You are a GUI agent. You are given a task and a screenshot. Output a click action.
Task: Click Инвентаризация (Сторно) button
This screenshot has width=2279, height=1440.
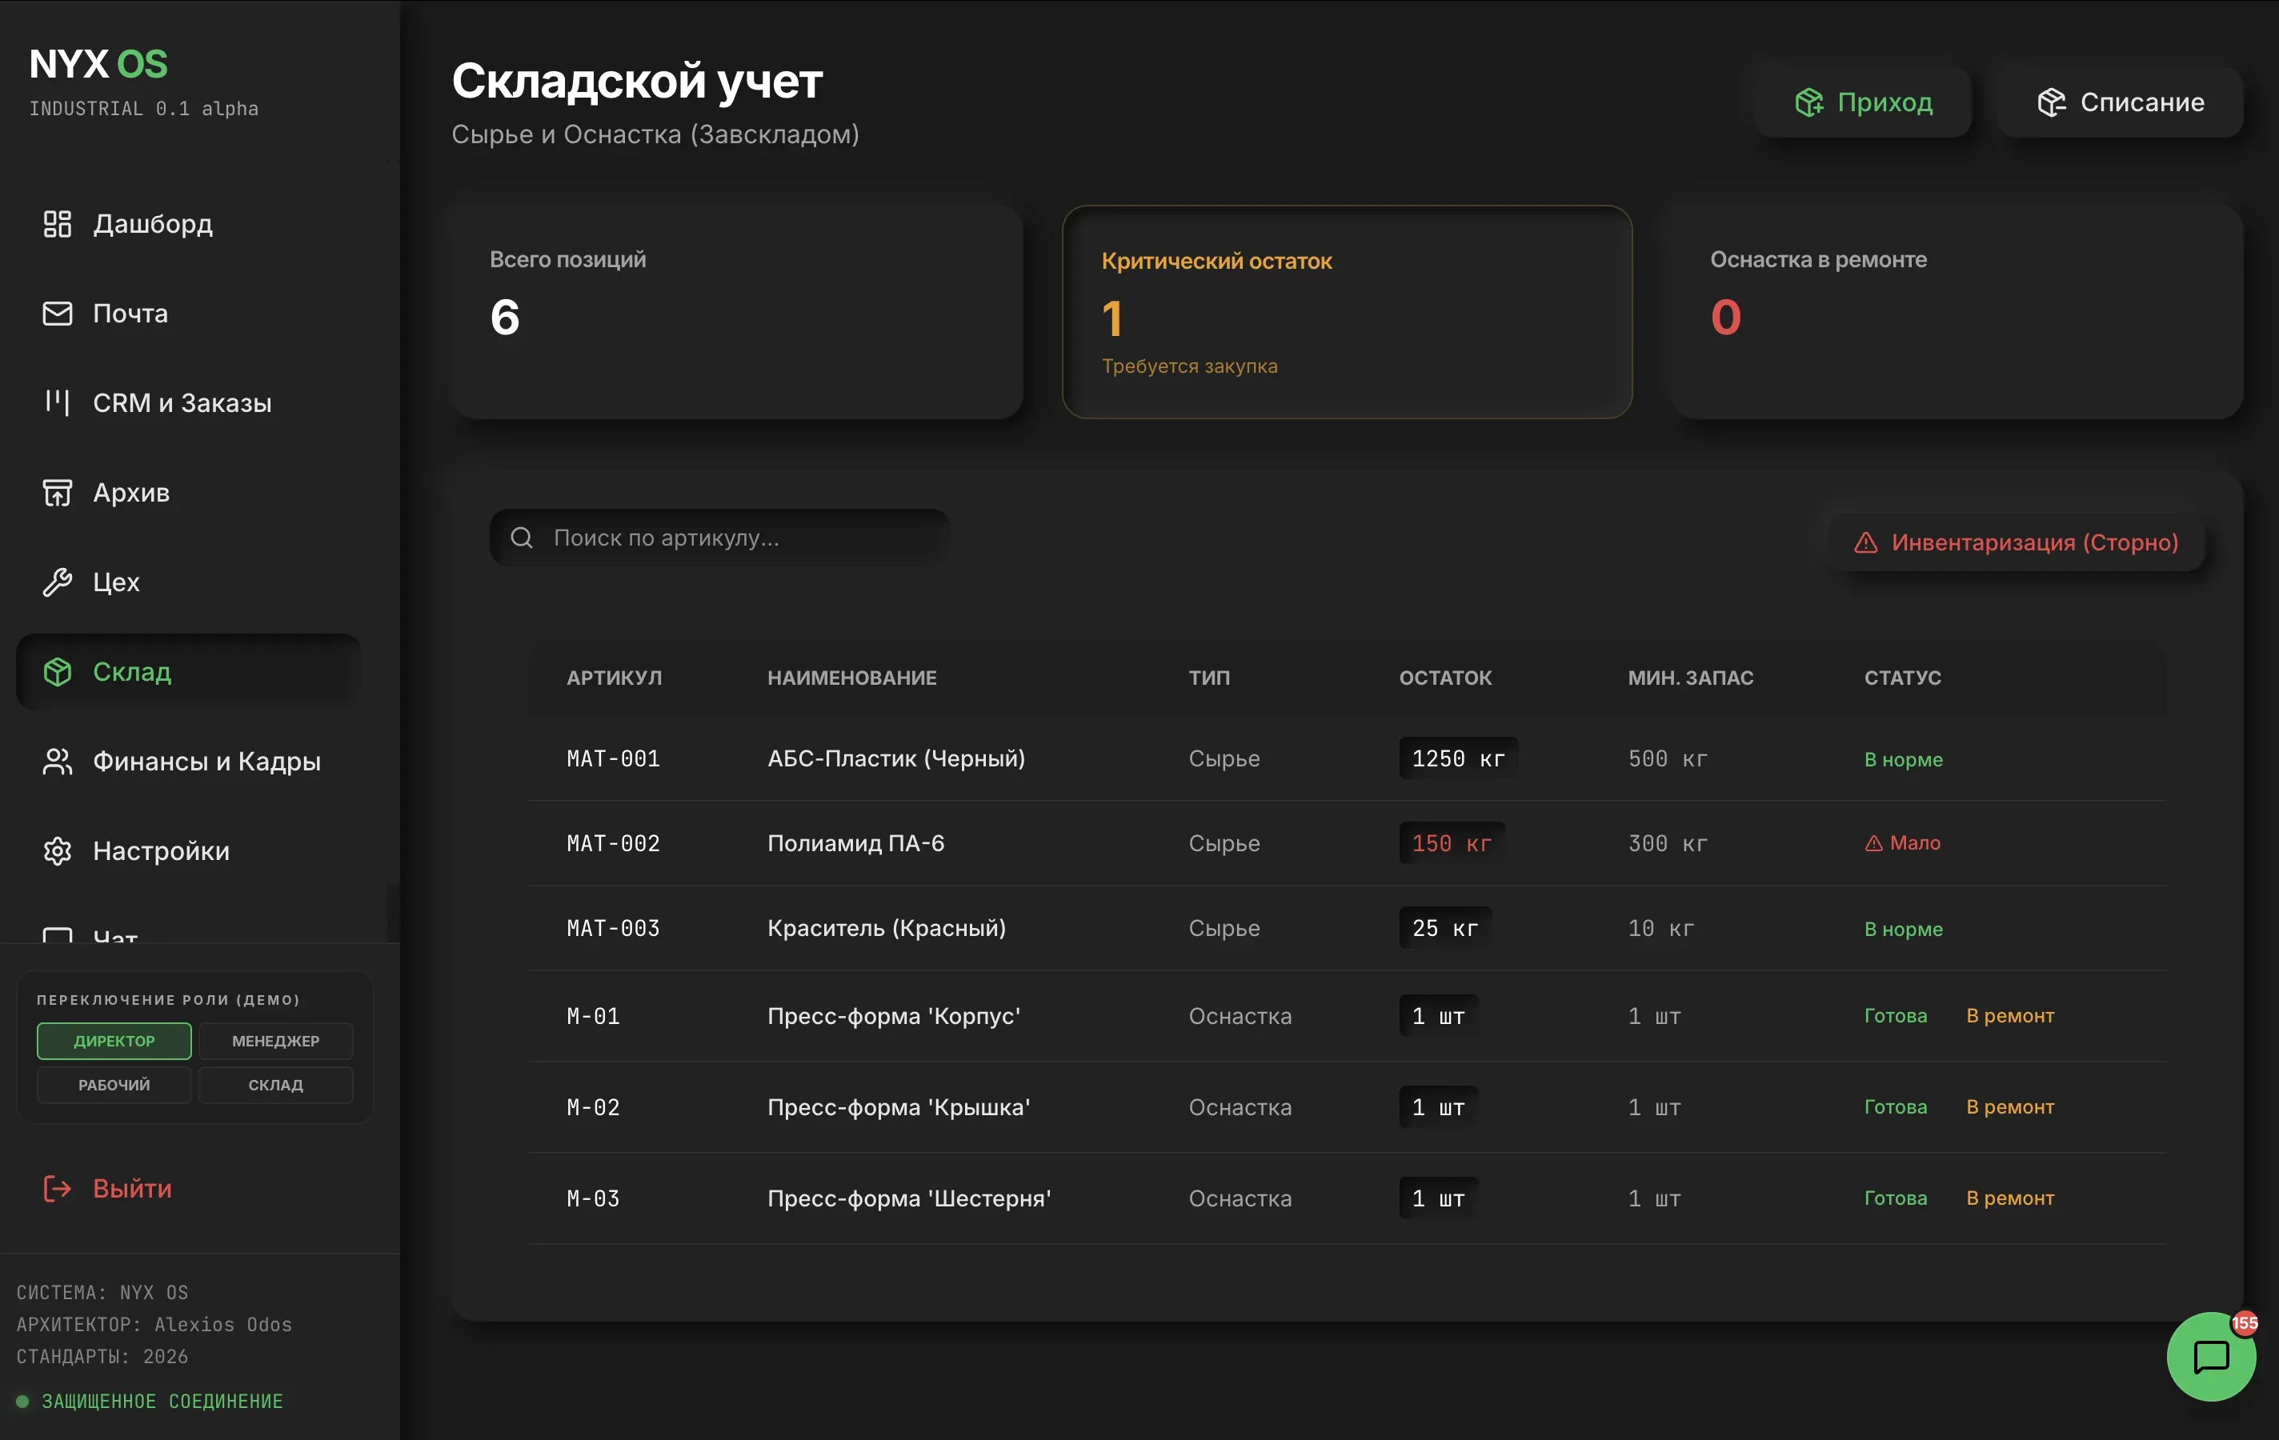(x=2015, y=542)
